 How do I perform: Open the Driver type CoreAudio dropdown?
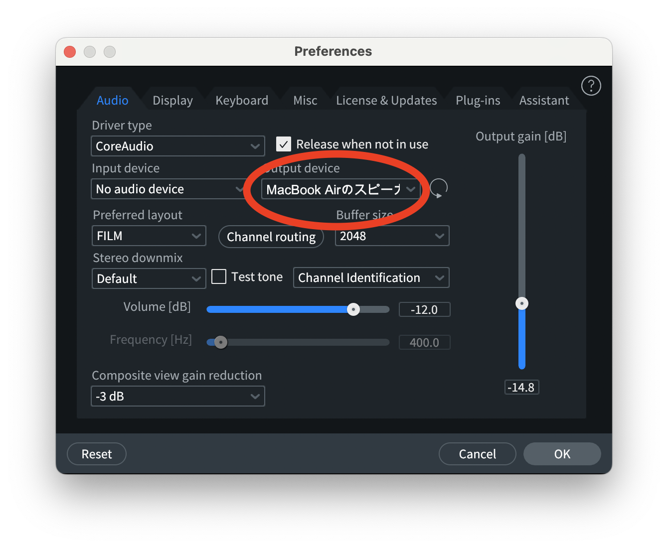pyautogui.click(x=177, y=146)
